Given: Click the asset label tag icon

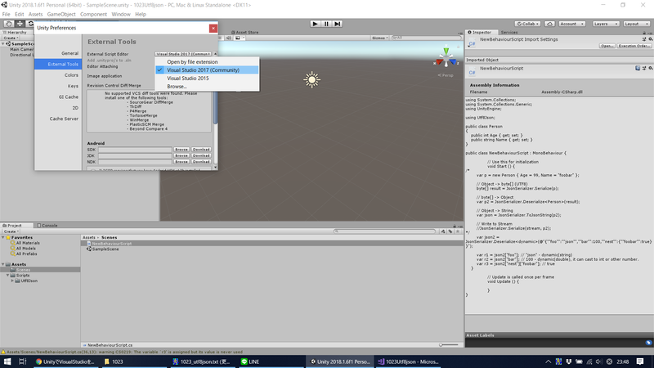Looking at the screenshot, I should tap(648, 343).
